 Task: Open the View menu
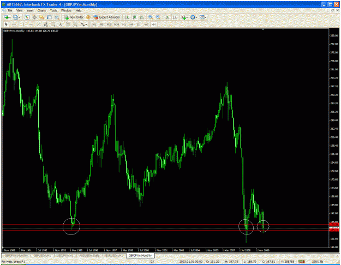(x=19, y=10)
